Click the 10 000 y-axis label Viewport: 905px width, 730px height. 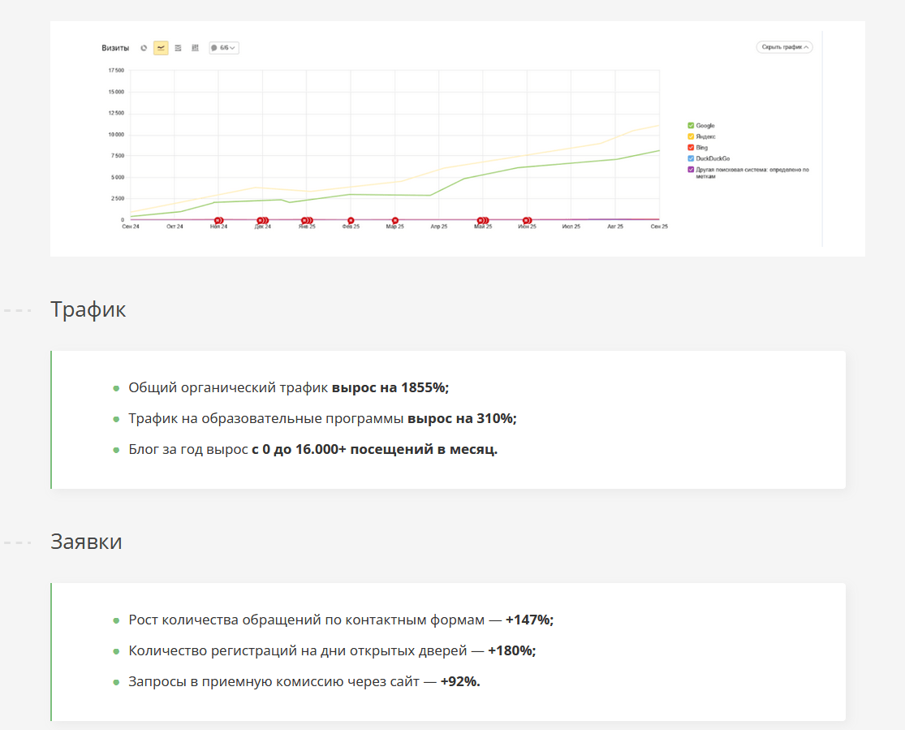click(117, 135)
